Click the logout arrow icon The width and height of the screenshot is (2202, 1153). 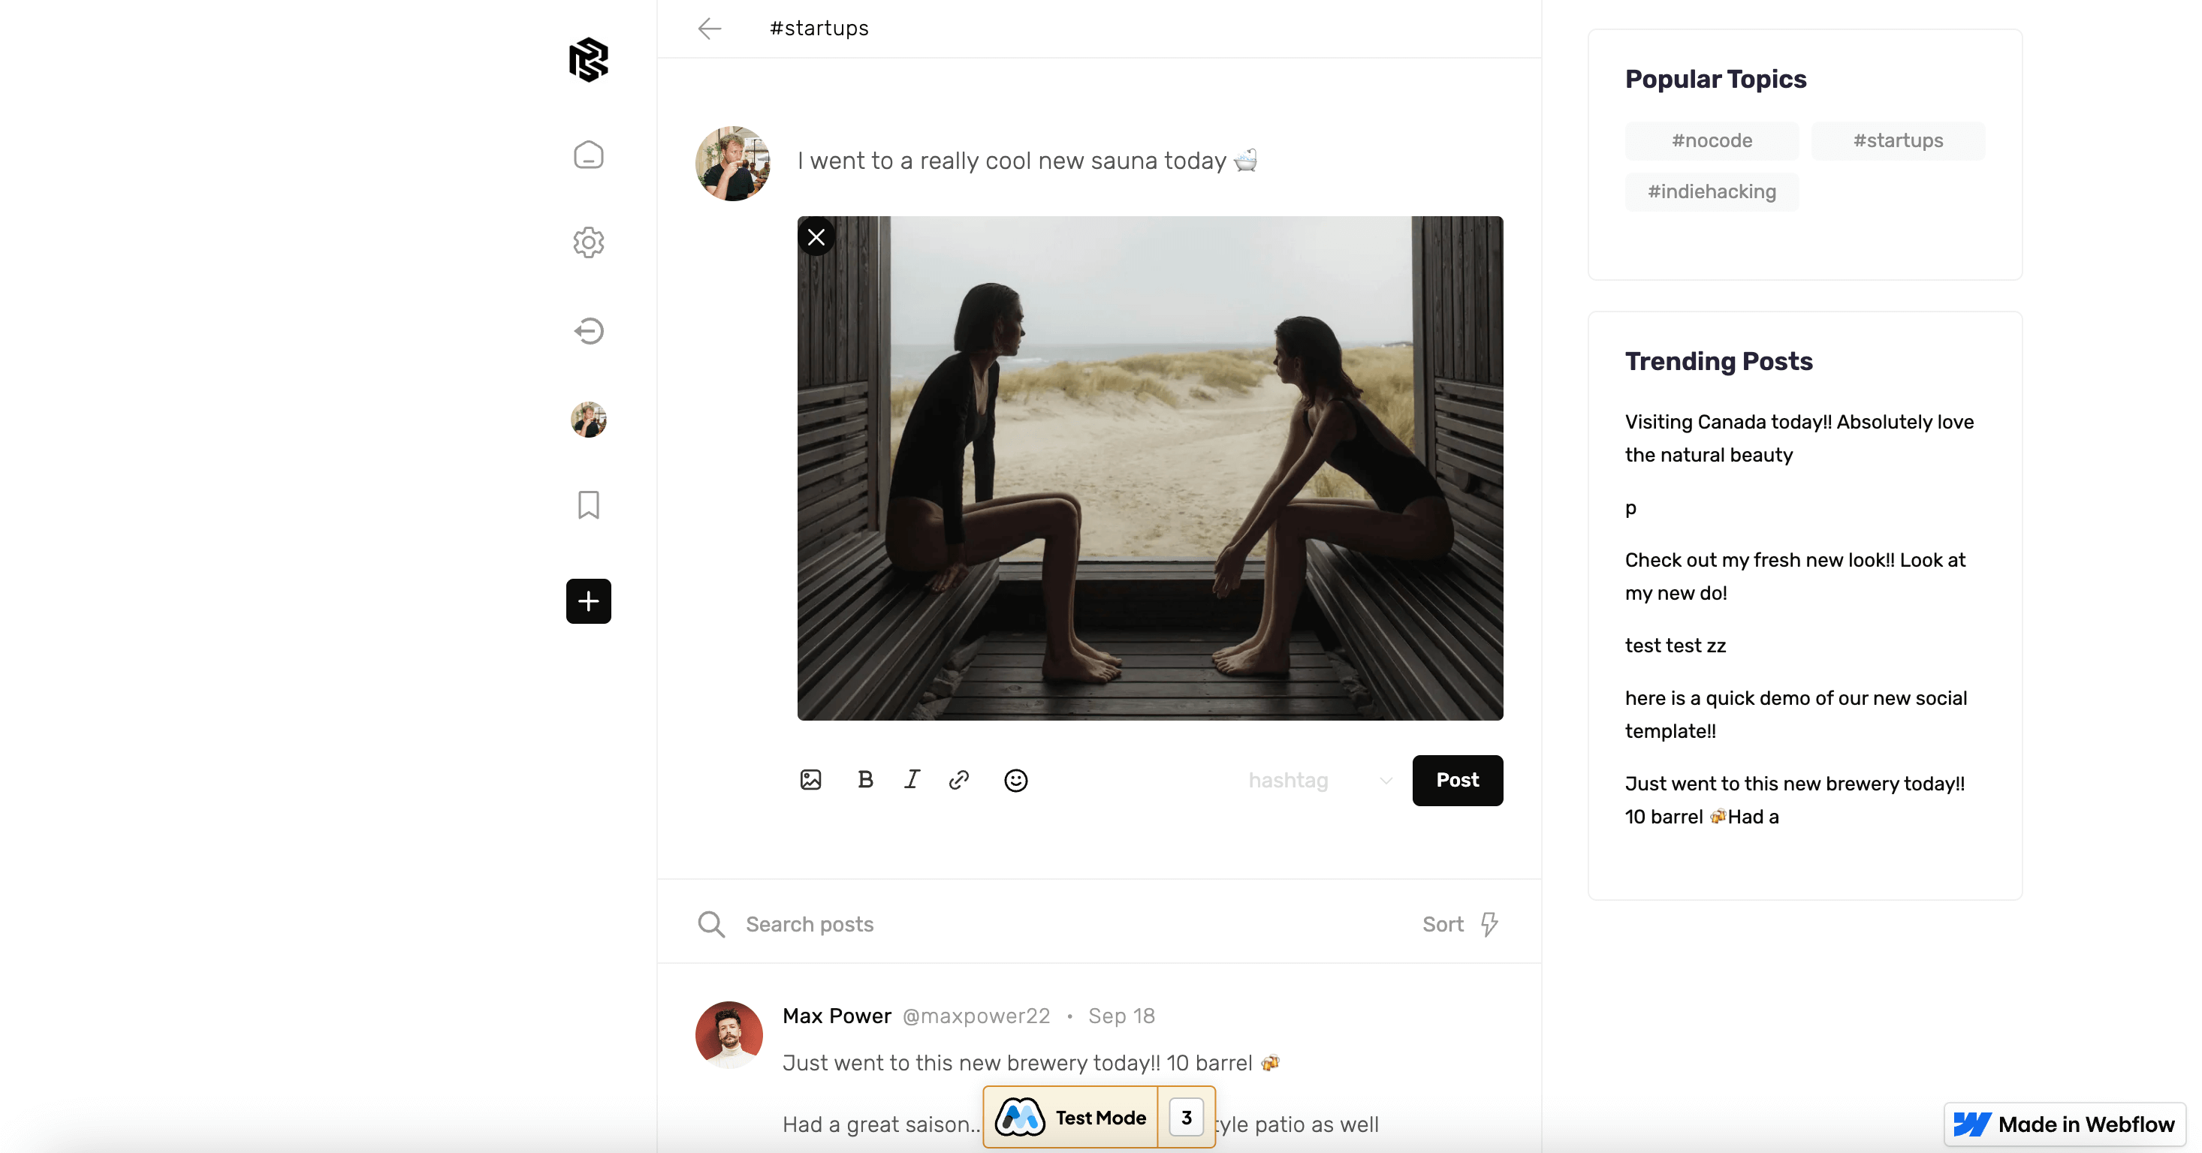pos(588,330)
